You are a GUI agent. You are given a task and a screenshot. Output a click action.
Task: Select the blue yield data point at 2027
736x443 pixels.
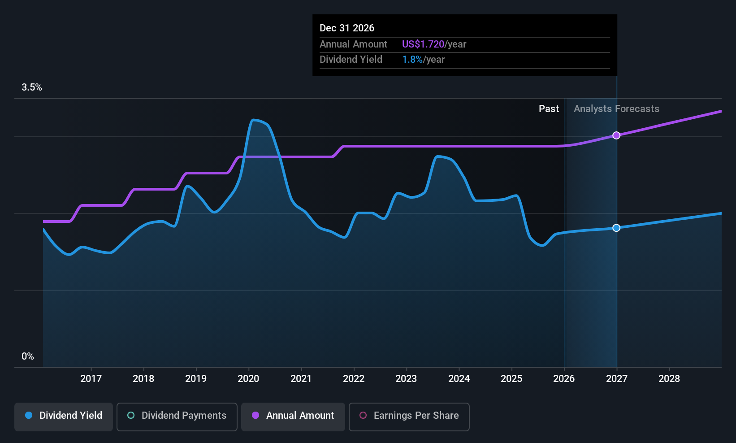(616, 228)
